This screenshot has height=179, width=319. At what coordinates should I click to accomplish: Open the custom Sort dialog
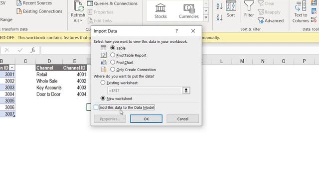coord(231,9)
